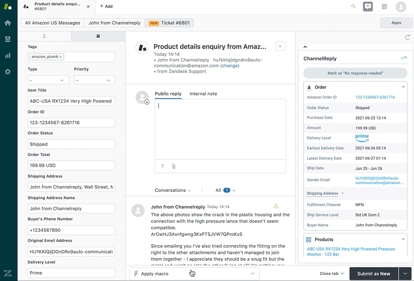414x281 pixels.
Task: Open the submit status options arrow
Action: [x=405, y=274]
